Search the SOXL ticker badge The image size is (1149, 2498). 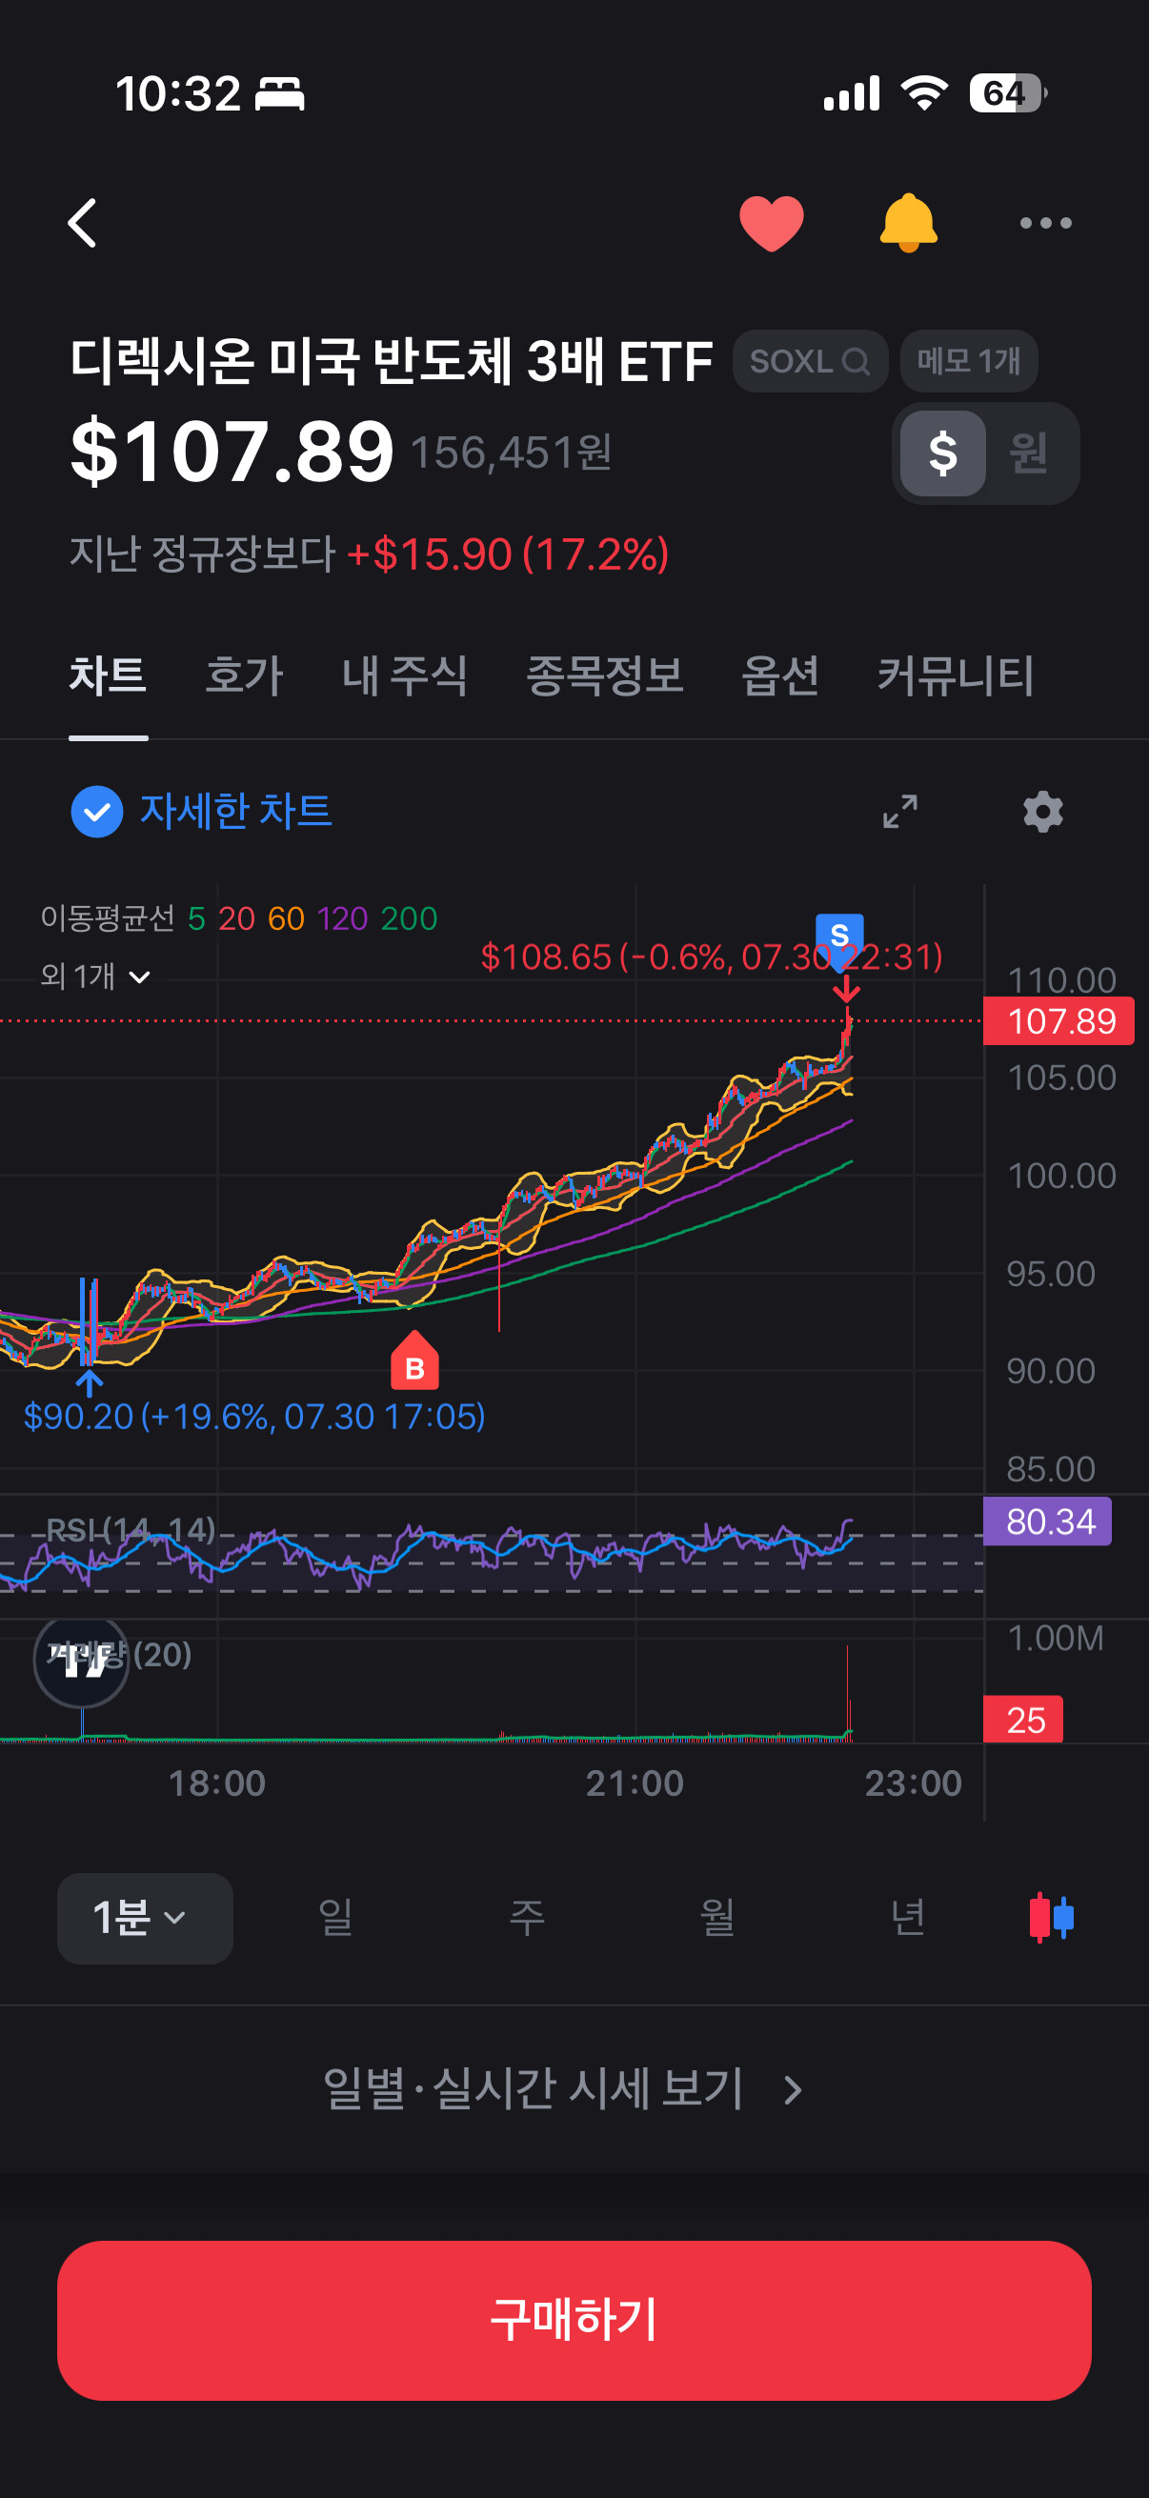click(x=810, y=361)
